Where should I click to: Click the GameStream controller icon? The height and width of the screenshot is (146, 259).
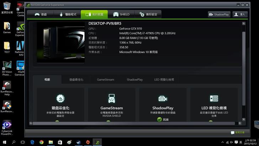[x=111, y=99]
